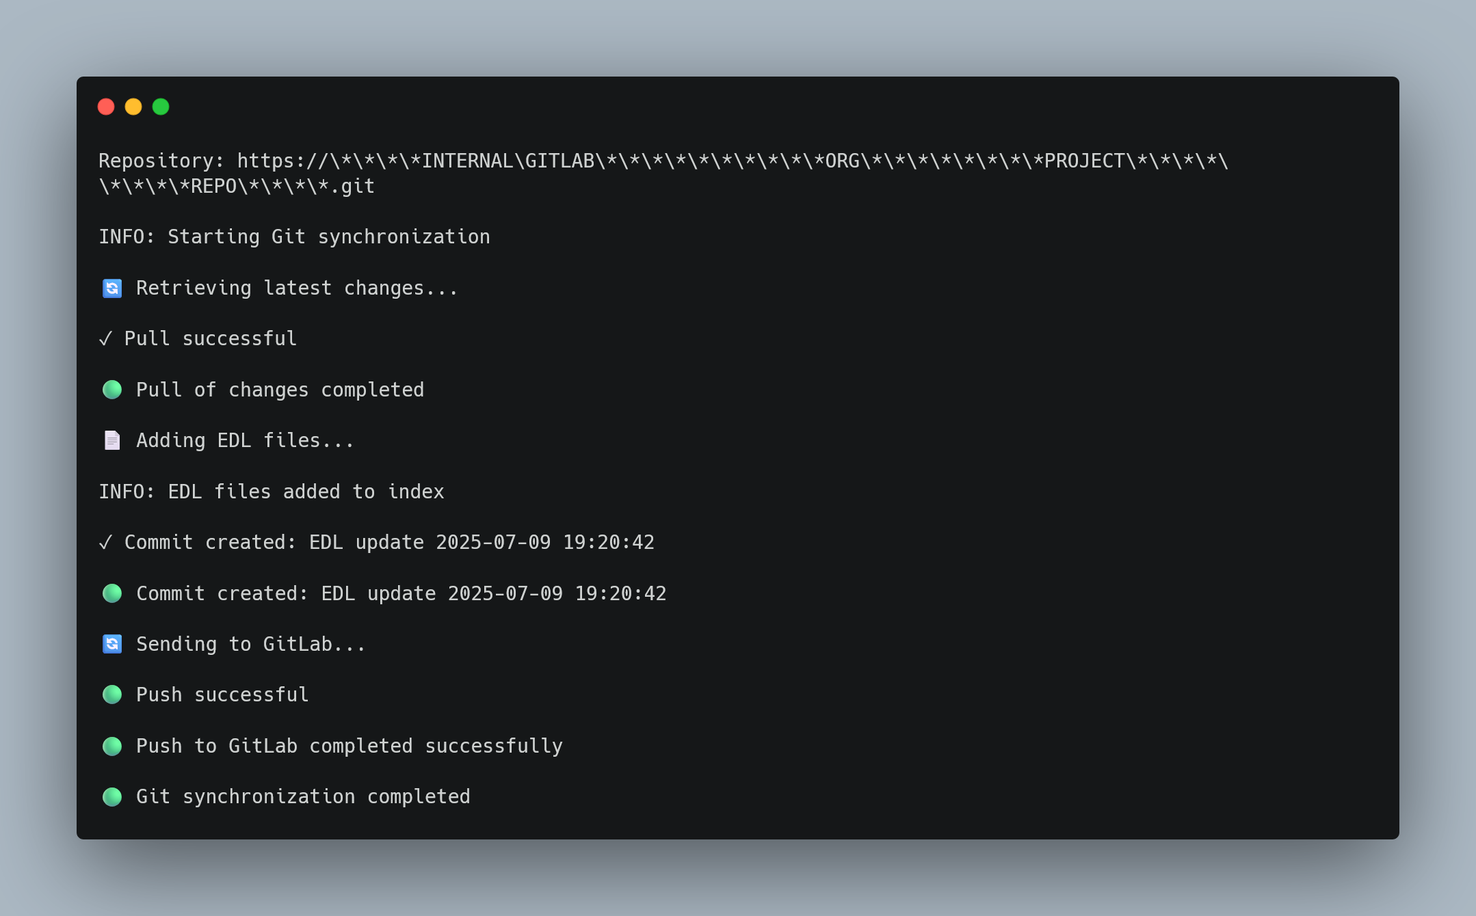Click the Git synchronization completed text
1476x916 pixels.
point(303,796)
